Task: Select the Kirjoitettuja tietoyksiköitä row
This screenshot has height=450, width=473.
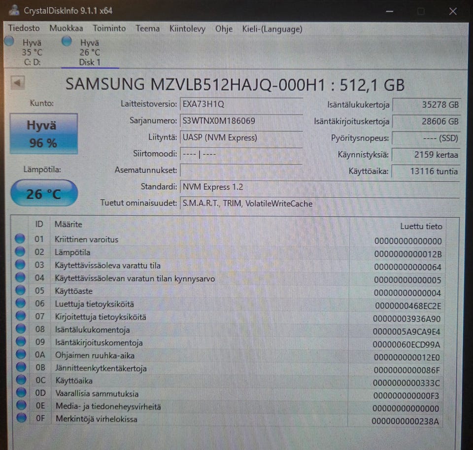Action: pyautogui.click(x=228, y=317)
